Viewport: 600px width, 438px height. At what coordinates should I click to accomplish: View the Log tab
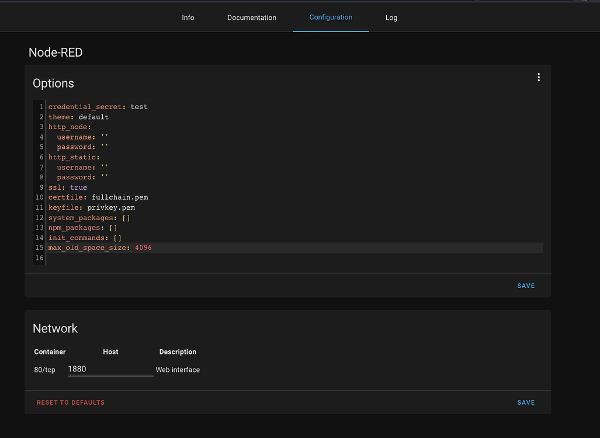click(x=391, y=18)
